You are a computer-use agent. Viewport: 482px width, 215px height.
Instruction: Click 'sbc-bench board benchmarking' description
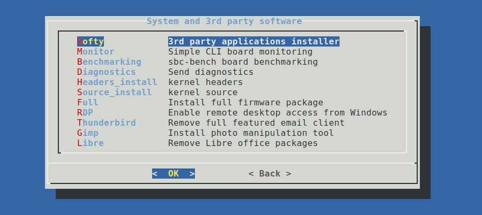coord(243,62)
